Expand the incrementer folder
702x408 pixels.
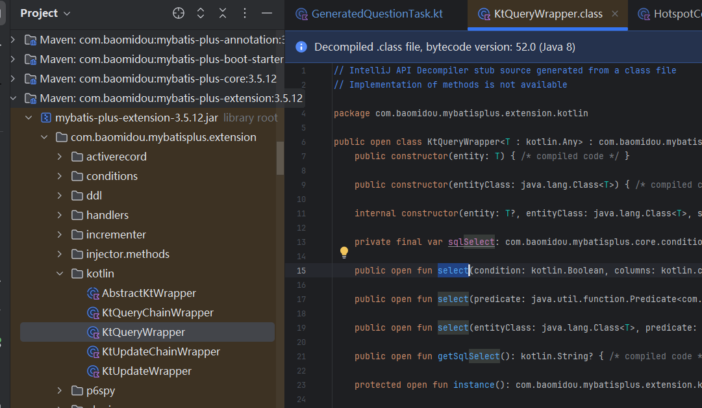click(x=60, y=235)
